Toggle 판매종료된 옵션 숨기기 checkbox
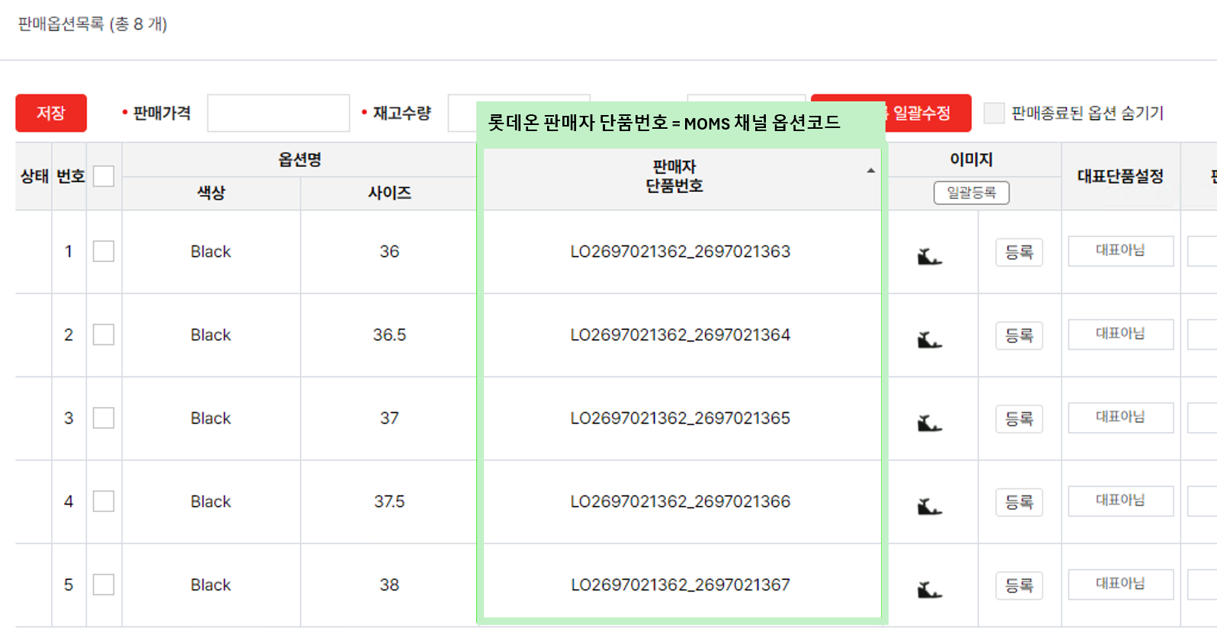Image resolution: width=1217 pixels, height=631 pixels. pos(994,113)
